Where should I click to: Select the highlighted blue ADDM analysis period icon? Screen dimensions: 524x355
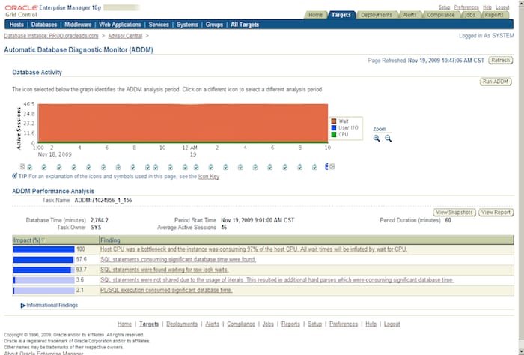pos(326,166)
